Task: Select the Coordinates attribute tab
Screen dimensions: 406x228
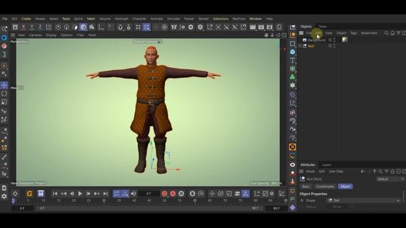Action: 325,186
